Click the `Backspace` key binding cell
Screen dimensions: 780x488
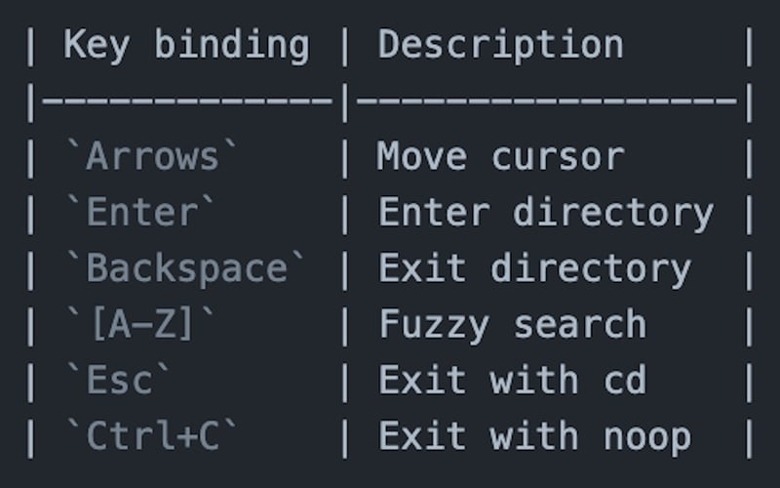point(185,268)
